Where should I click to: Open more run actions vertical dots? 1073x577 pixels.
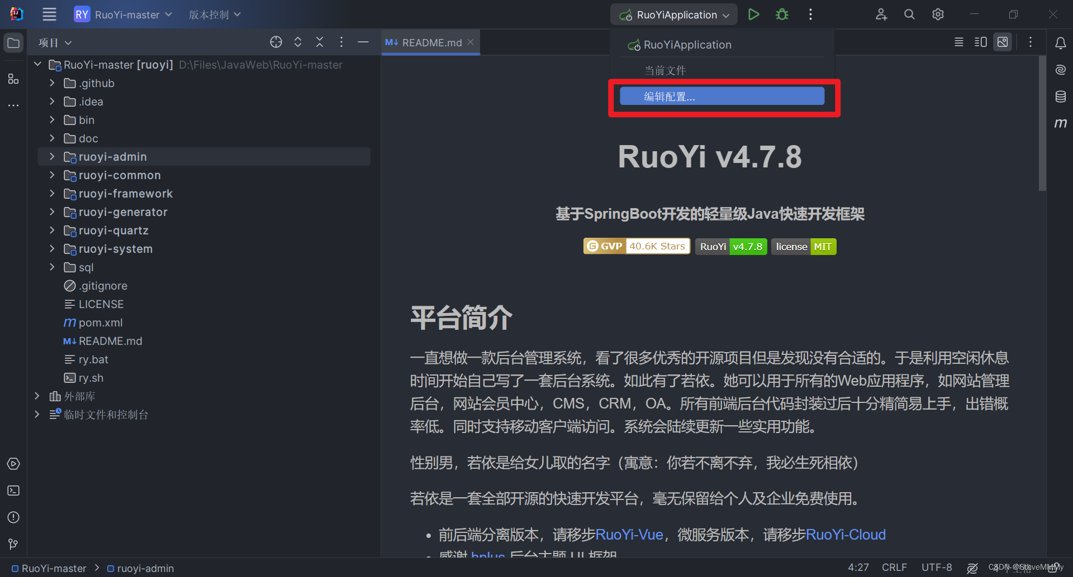(x=810, y=15)
